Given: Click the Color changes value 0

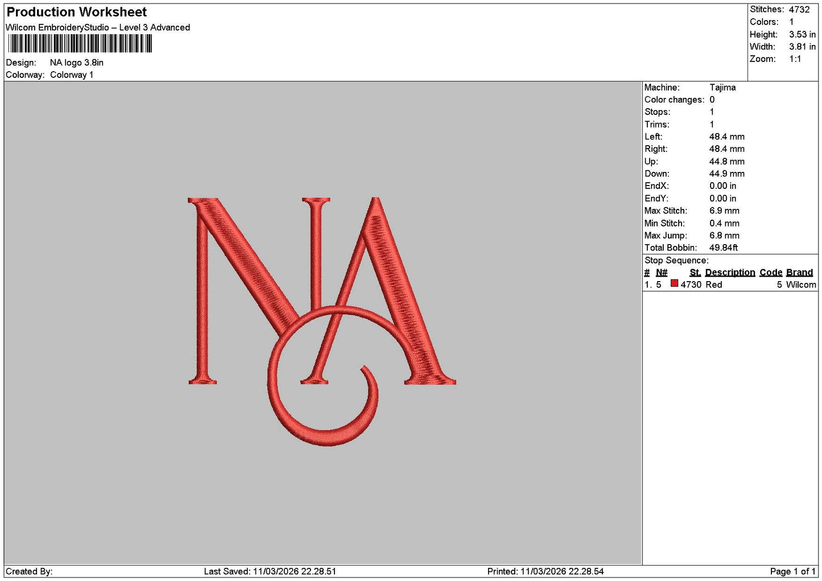Looking at the screenshot, I should (712, 100).
